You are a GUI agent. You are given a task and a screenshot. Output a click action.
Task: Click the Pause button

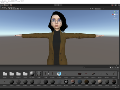click(58, 5)
